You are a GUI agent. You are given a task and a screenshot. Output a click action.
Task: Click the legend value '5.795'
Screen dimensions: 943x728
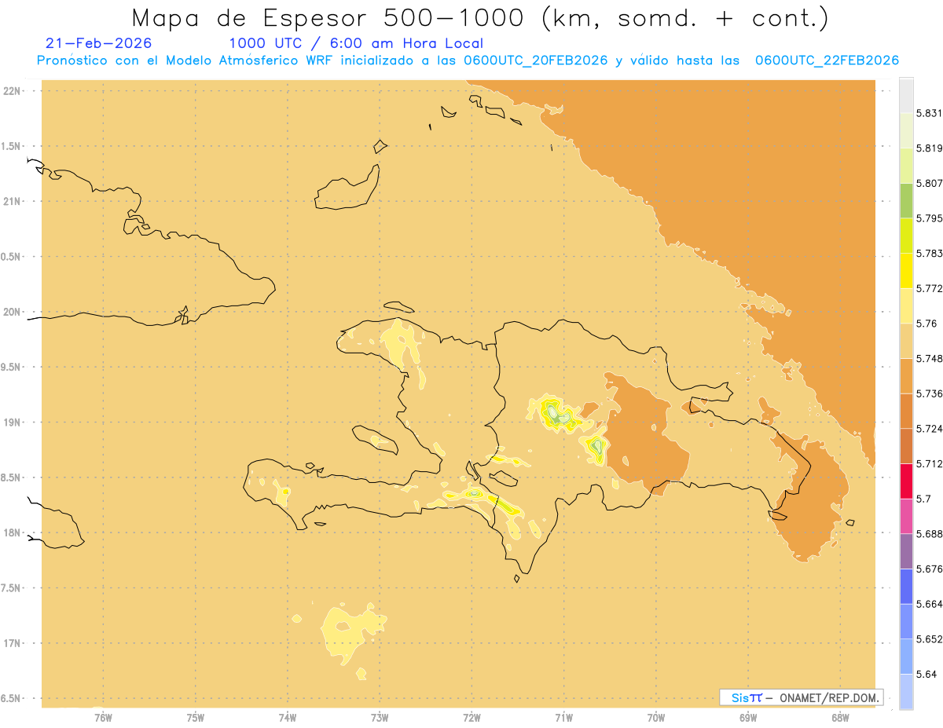coord(929,218)
